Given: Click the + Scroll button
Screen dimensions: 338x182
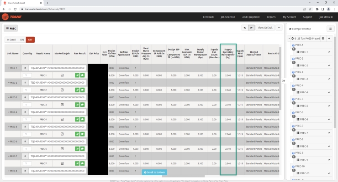Looking at the screenshot, I should tap(11, 40).
